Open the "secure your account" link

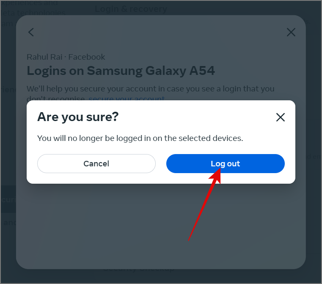[x=127, y=98]
